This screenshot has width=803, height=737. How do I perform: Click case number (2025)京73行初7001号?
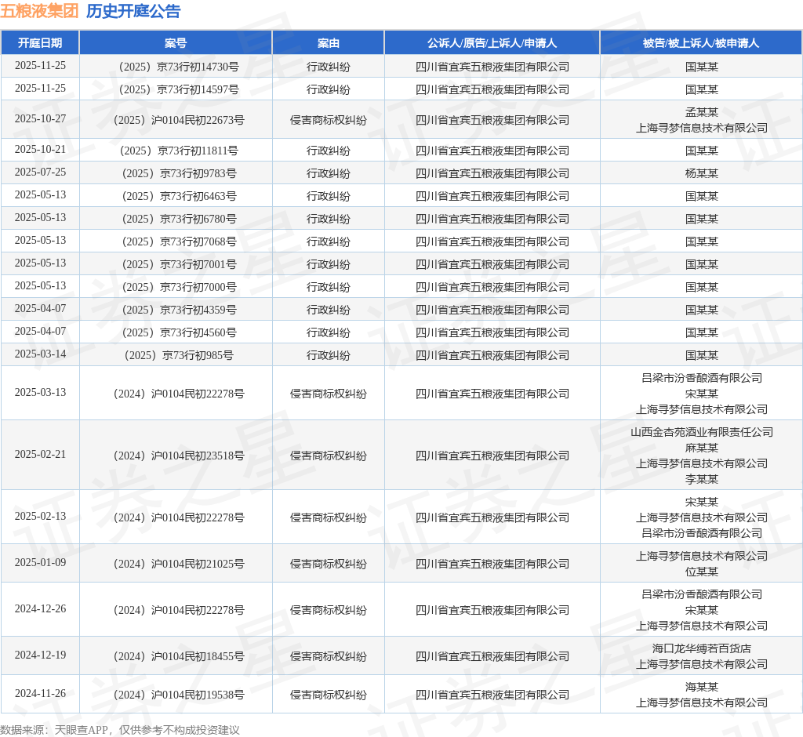176,264
